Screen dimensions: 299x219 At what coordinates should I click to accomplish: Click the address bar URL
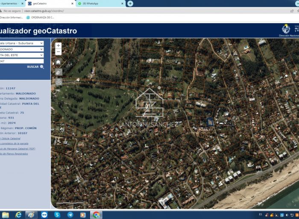[x=44, y=11]
